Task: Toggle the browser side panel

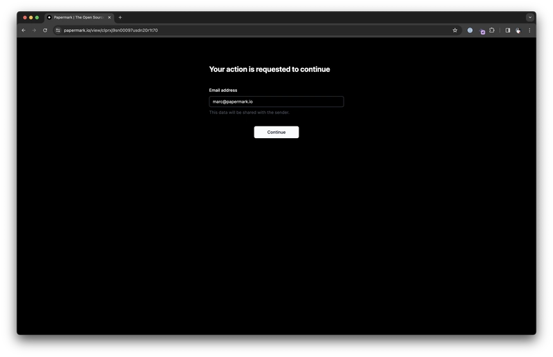Action: click(x=507, y=30)
